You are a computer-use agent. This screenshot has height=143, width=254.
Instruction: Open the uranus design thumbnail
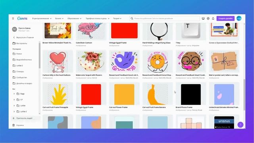[224, 122]
